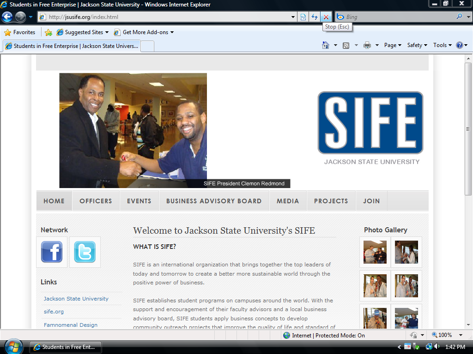This screenshot has height=354, width=473.
Task: Stop page loading with the red X
Action: (326, 17)
